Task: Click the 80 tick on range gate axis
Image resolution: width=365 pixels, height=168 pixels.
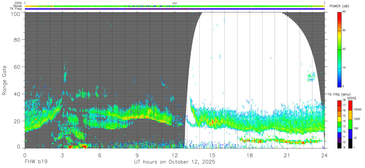Action: 17,40
